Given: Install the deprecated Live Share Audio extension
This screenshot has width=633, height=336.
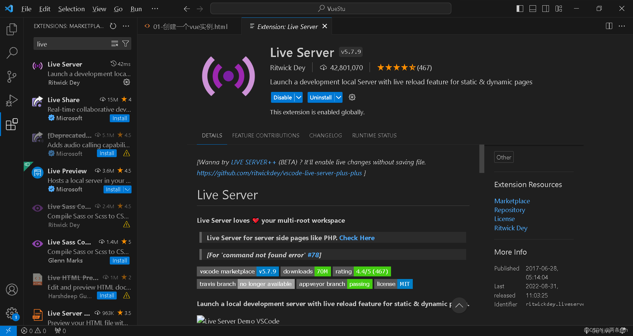Looking at the screenshot, I should pyautogui.click(x=107, y=153).
